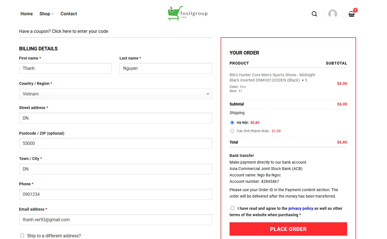
Task: Open the search magnifier icon
Action: tap(314, 14)
